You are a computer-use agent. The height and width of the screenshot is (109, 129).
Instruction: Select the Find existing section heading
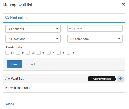click(x=20, y=18)
